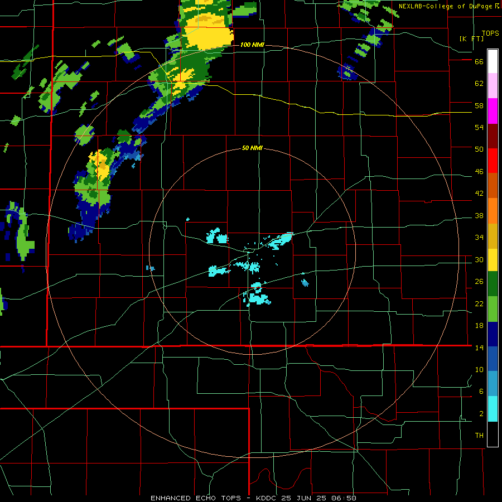The image size is (502, 502).
Task: Click the "ENHANCED ECHO TOPS" caption text
Action: [x=196, y=498]
